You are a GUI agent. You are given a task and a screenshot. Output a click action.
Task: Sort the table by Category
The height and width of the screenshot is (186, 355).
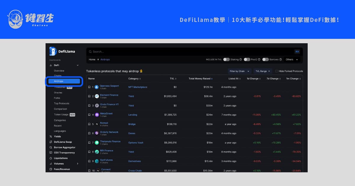pyautogui.click(x=134, y=79)
